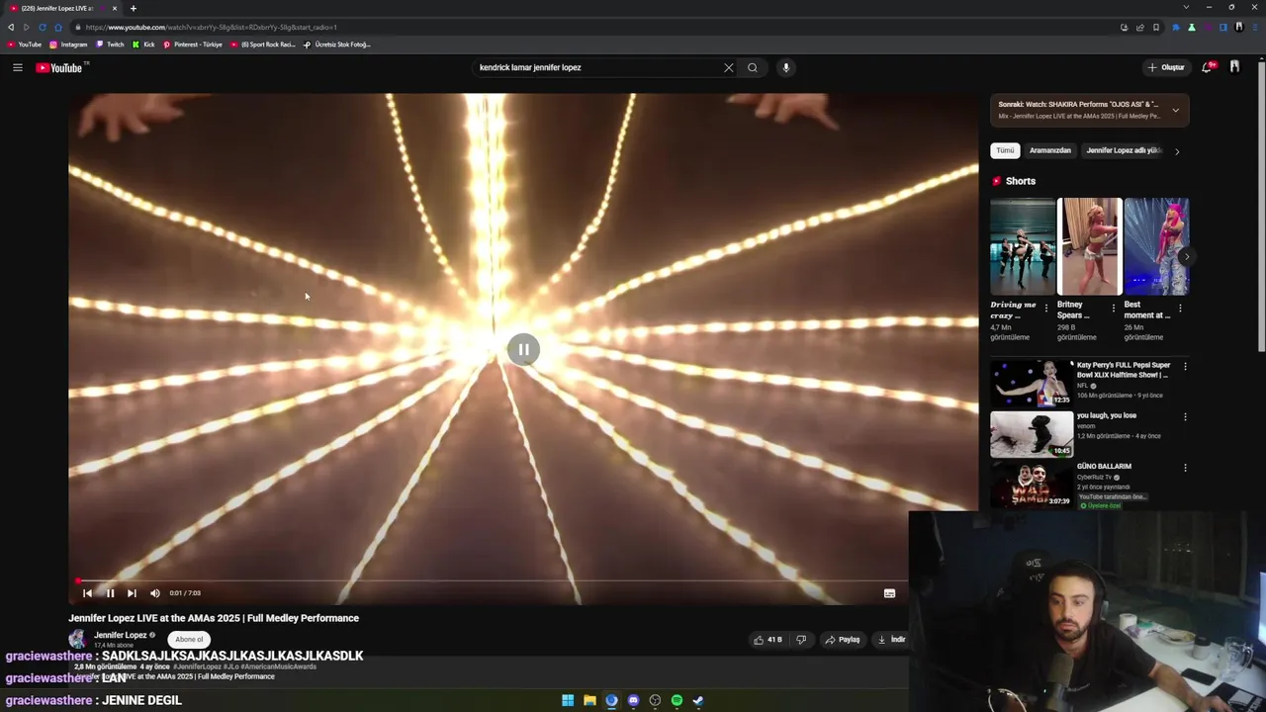This screenshot has width=1266, height=712.
Task: Play the you laugh, you lose video
Action: (x=1032, y=434)
